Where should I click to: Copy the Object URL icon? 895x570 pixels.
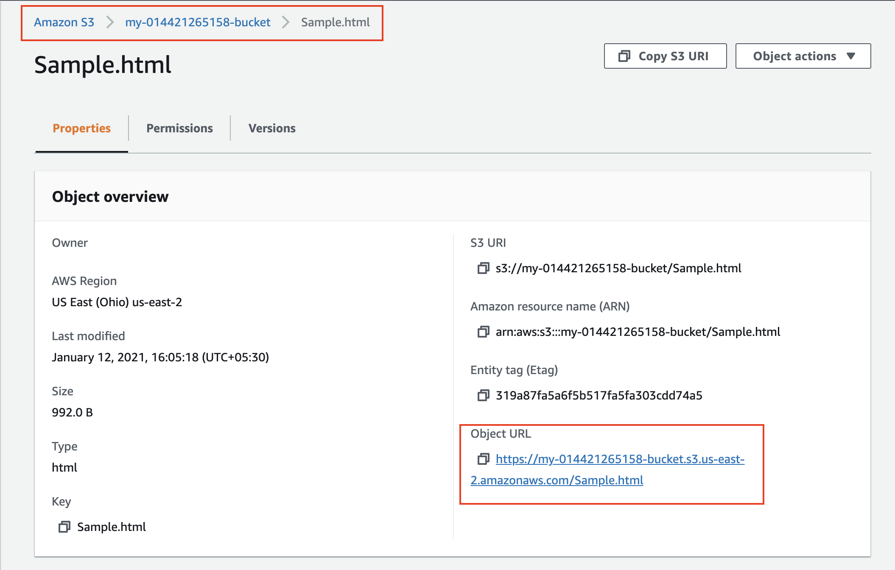click(483, 459)
